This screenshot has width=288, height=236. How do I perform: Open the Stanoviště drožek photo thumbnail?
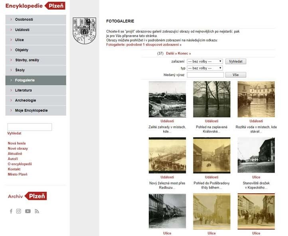click(256, 155)
